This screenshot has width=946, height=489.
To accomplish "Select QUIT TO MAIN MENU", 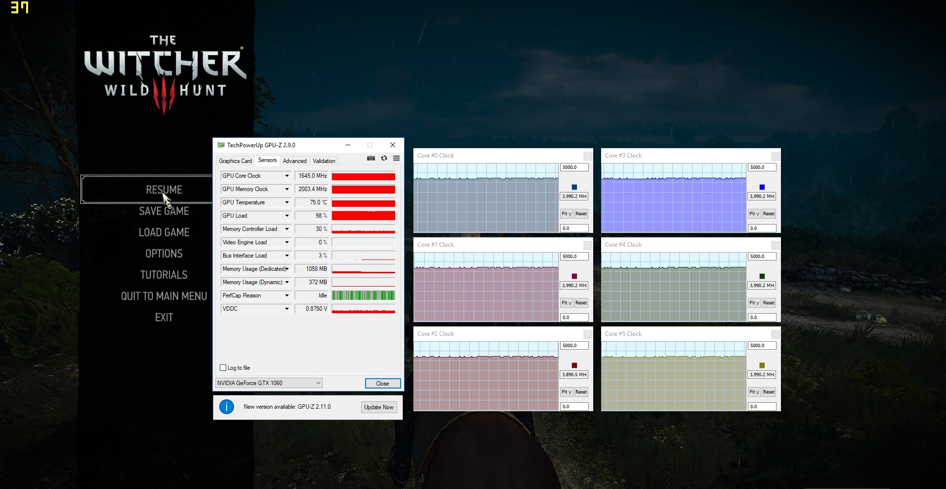I will point(164,296).
